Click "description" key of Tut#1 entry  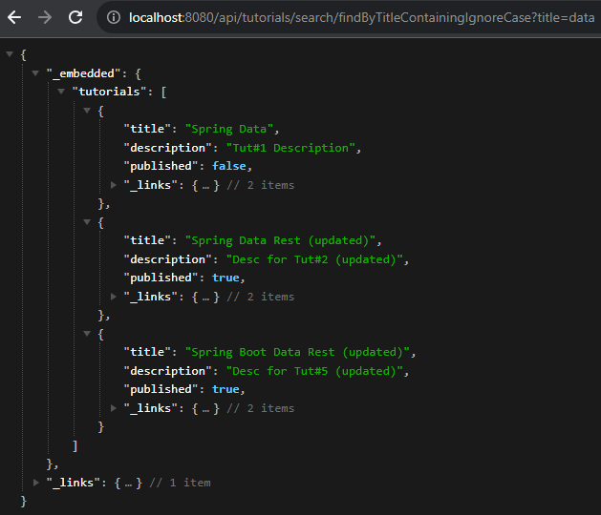[x=167, y=148]
